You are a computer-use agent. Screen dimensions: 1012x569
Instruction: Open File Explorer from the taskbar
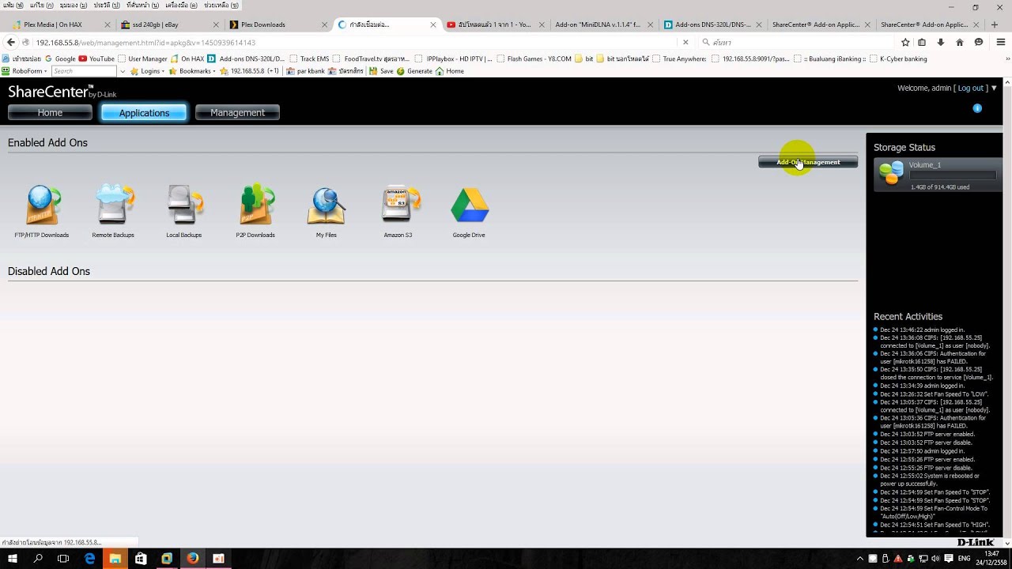[x=115, y=558]
